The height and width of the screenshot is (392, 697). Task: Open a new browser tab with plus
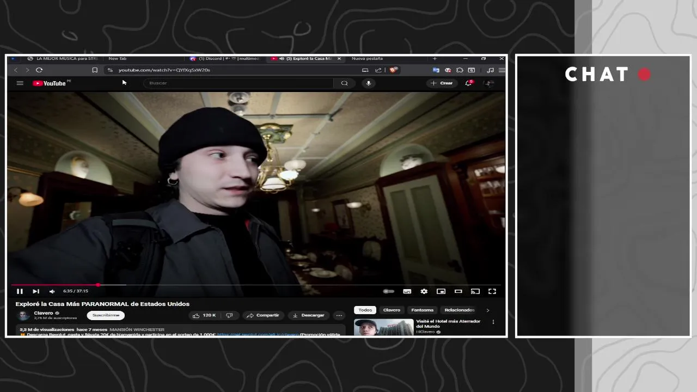[x=435, y=58]
